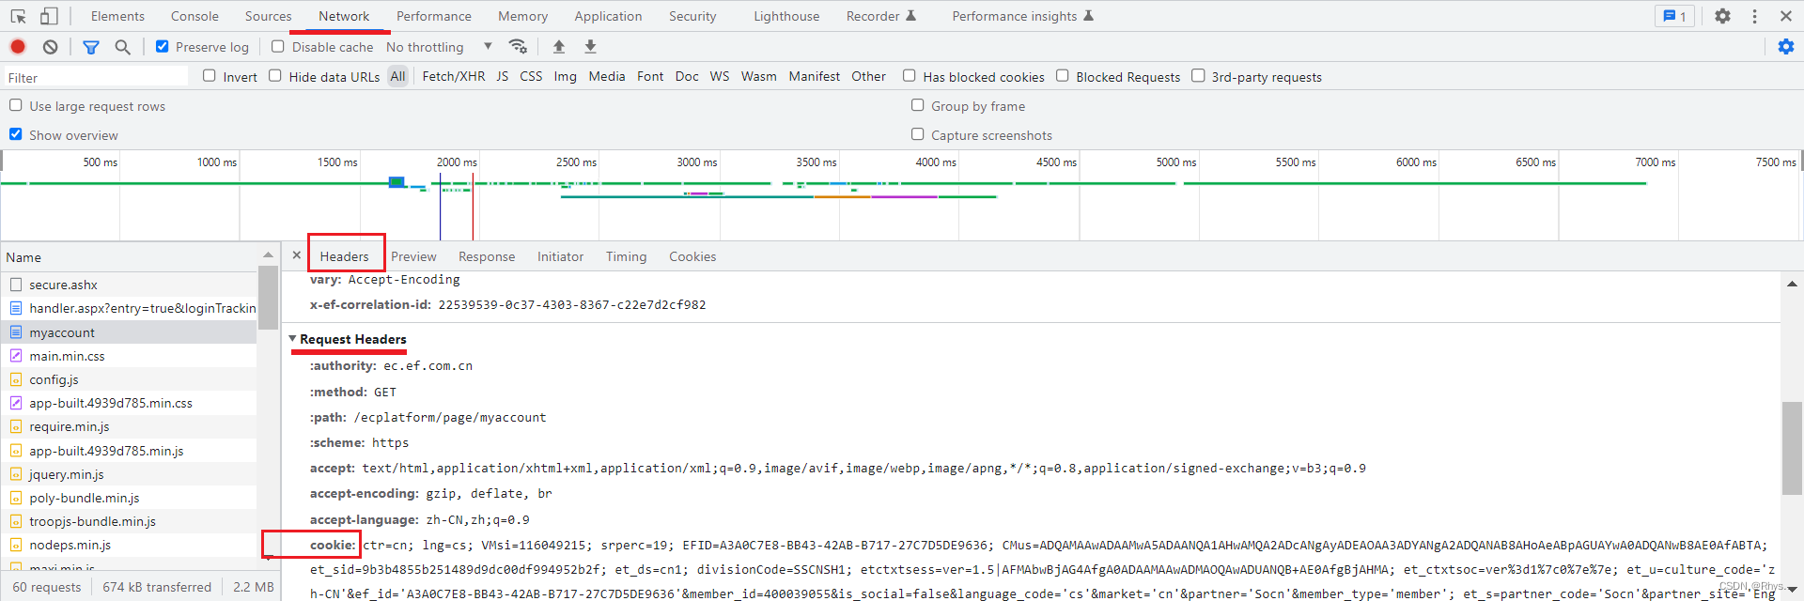The width and height of the screenshot is (1804, 601).
Task: Sort by Name column arrow
Action: tap(269, 255)
